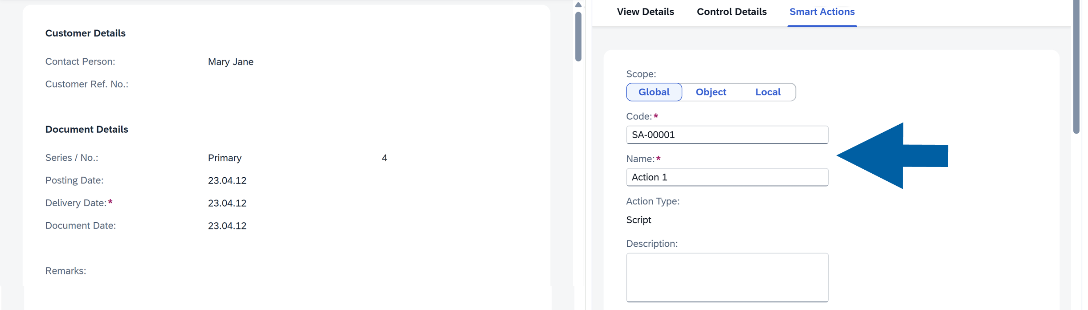Screen dimensions: 1088x310
Task: Switch to the View Details tab
Action: [x=645, y=12]
